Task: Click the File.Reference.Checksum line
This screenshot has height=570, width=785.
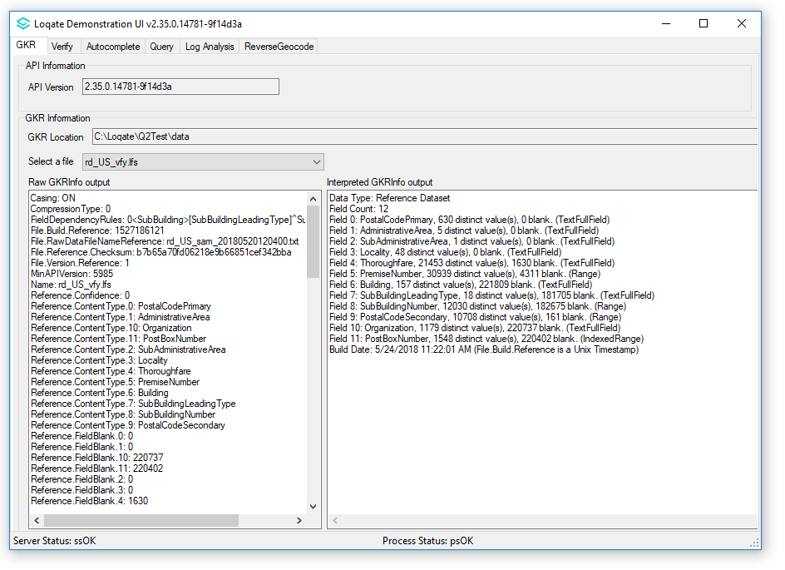Action: [x=160, y=252]
